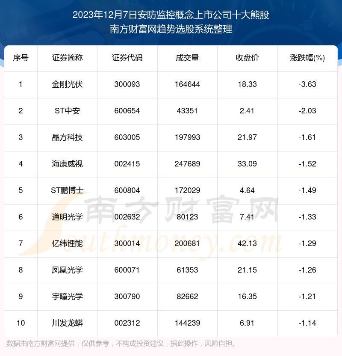Viewport: 342px width, 356px height.
Task: Click stock code 300014
Action: 127,243
